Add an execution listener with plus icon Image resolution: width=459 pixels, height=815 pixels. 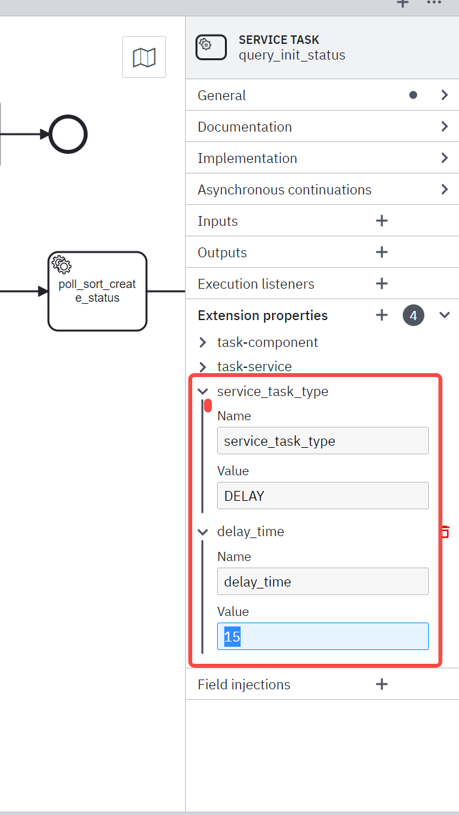[x=382, y=284]
